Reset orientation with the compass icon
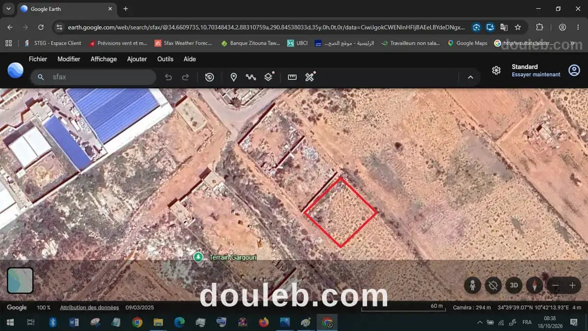Image resolution: width=588 pixels, height=331 pixels. click(x=534, y=285)
